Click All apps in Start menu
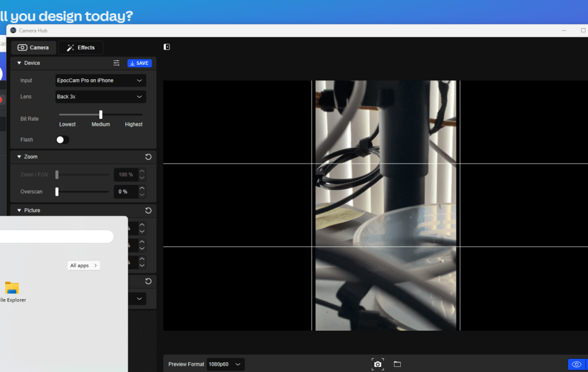The width and height of the screenshot is (588, 372). [84, 265]
